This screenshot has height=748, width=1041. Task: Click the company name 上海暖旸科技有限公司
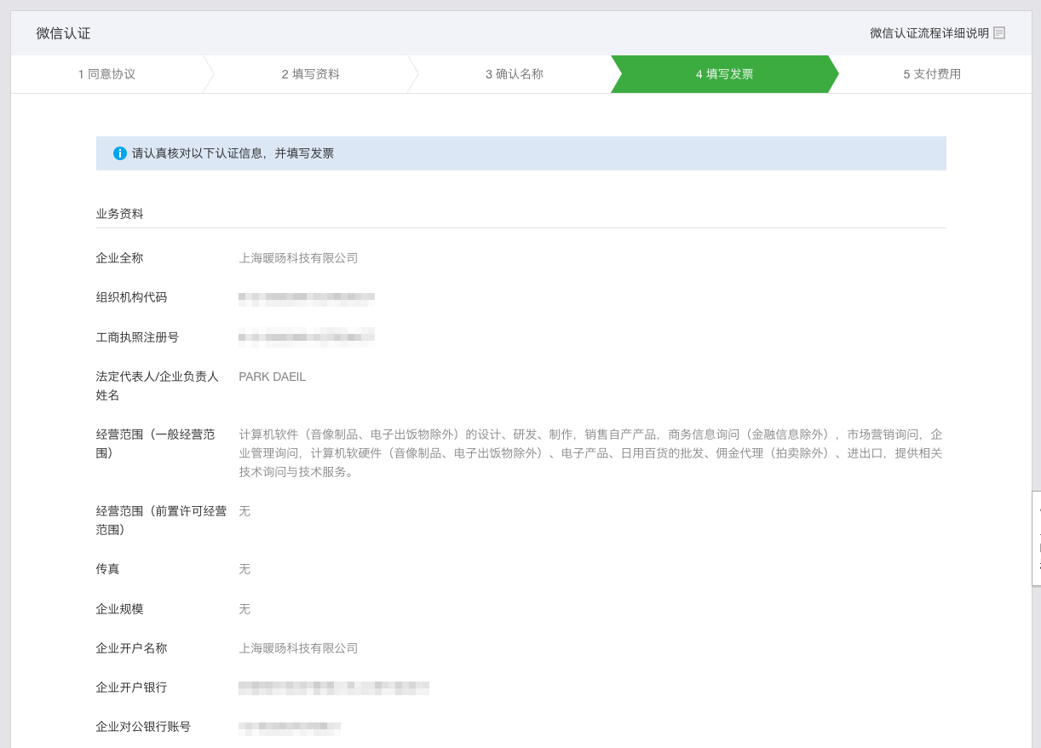coord(298,258)
